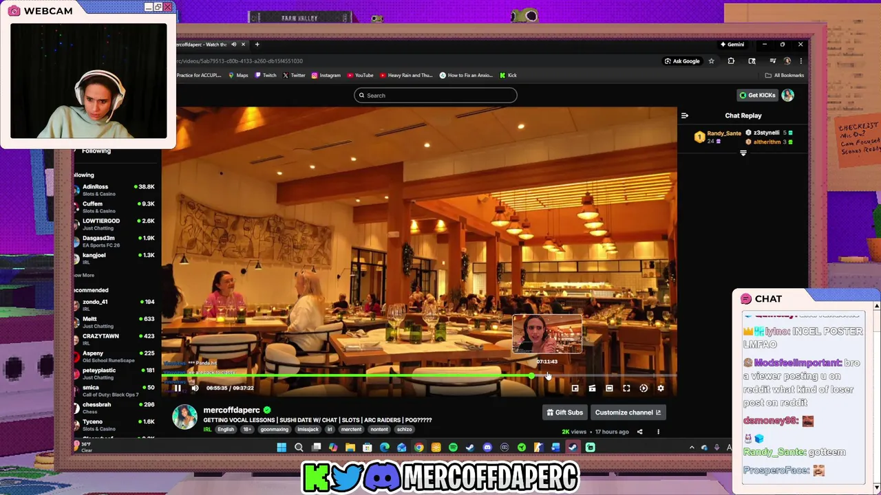The image size is (881, 495).
Task: Click the Kick search field
Action: tap(435, 96)
